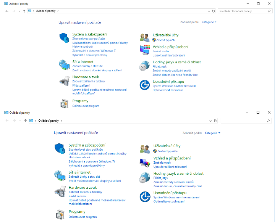Open Programy icon in bottom window
275x222 pixels.
pos(60,214)
